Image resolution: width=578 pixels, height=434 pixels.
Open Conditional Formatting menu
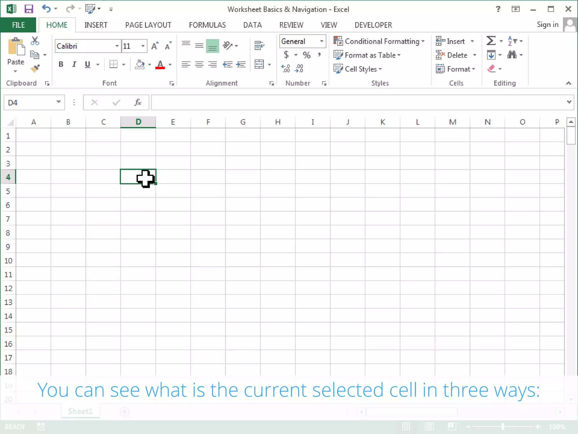click(379, 41)
